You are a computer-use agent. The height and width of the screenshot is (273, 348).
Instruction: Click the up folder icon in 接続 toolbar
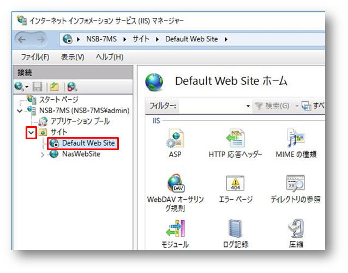point(54,86)
